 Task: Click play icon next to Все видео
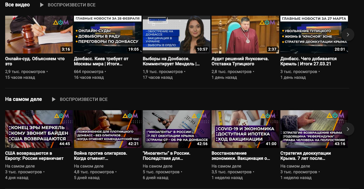click(42, 5)
